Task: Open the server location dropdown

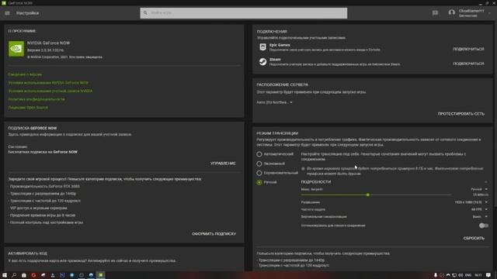Action: (274, 102)
